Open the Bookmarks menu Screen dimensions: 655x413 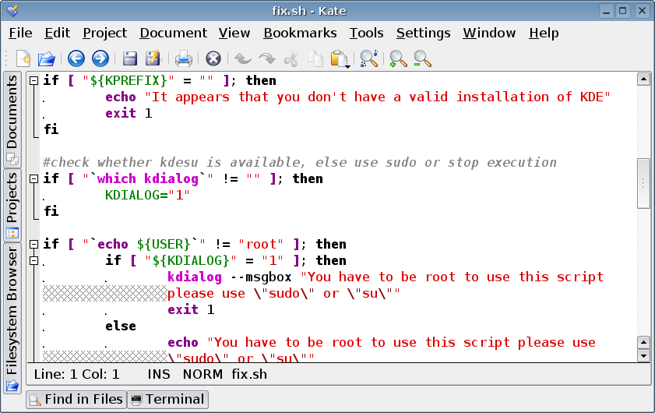coord(300,33)
